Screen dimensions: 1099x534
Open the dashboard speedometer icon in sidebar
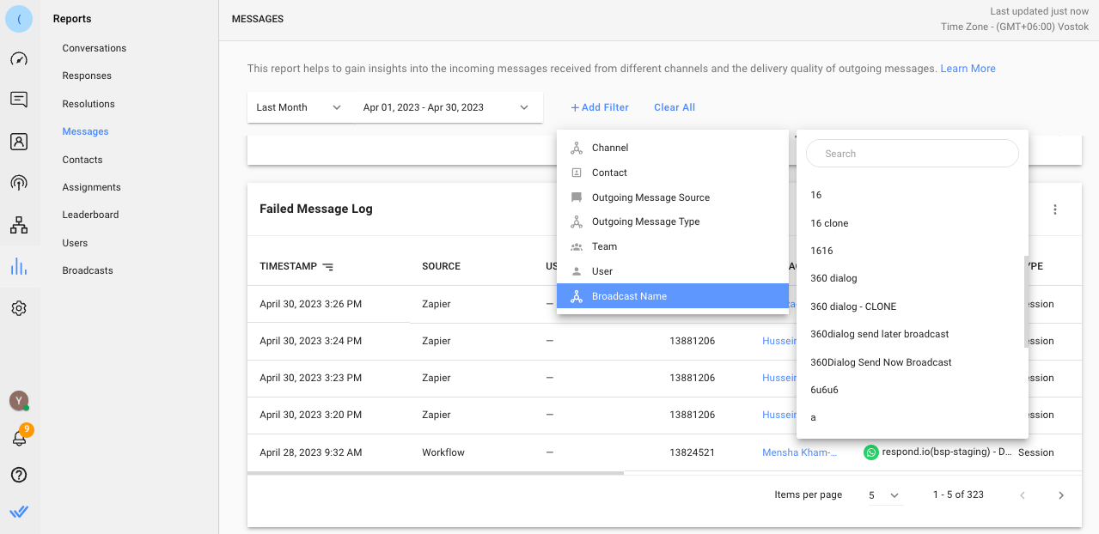click(x=19, y=59)
